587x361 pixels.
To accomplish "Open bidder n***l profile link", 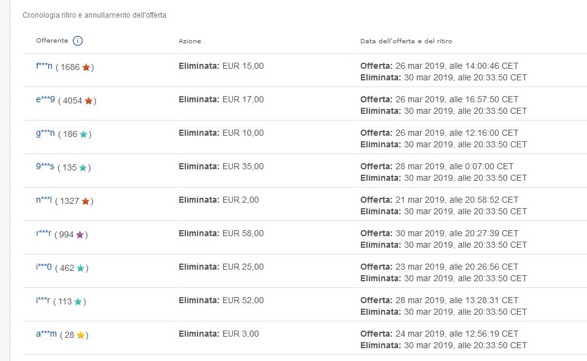I will point(44,200).
